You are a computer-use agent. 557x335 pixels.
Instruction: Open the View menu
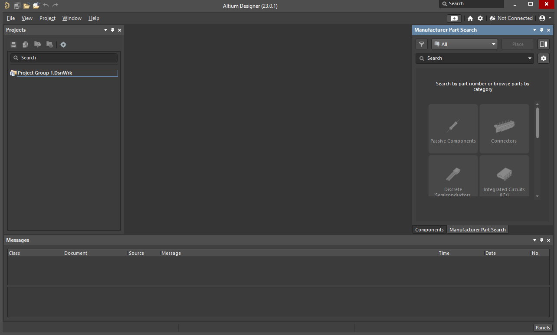(27, 18)
